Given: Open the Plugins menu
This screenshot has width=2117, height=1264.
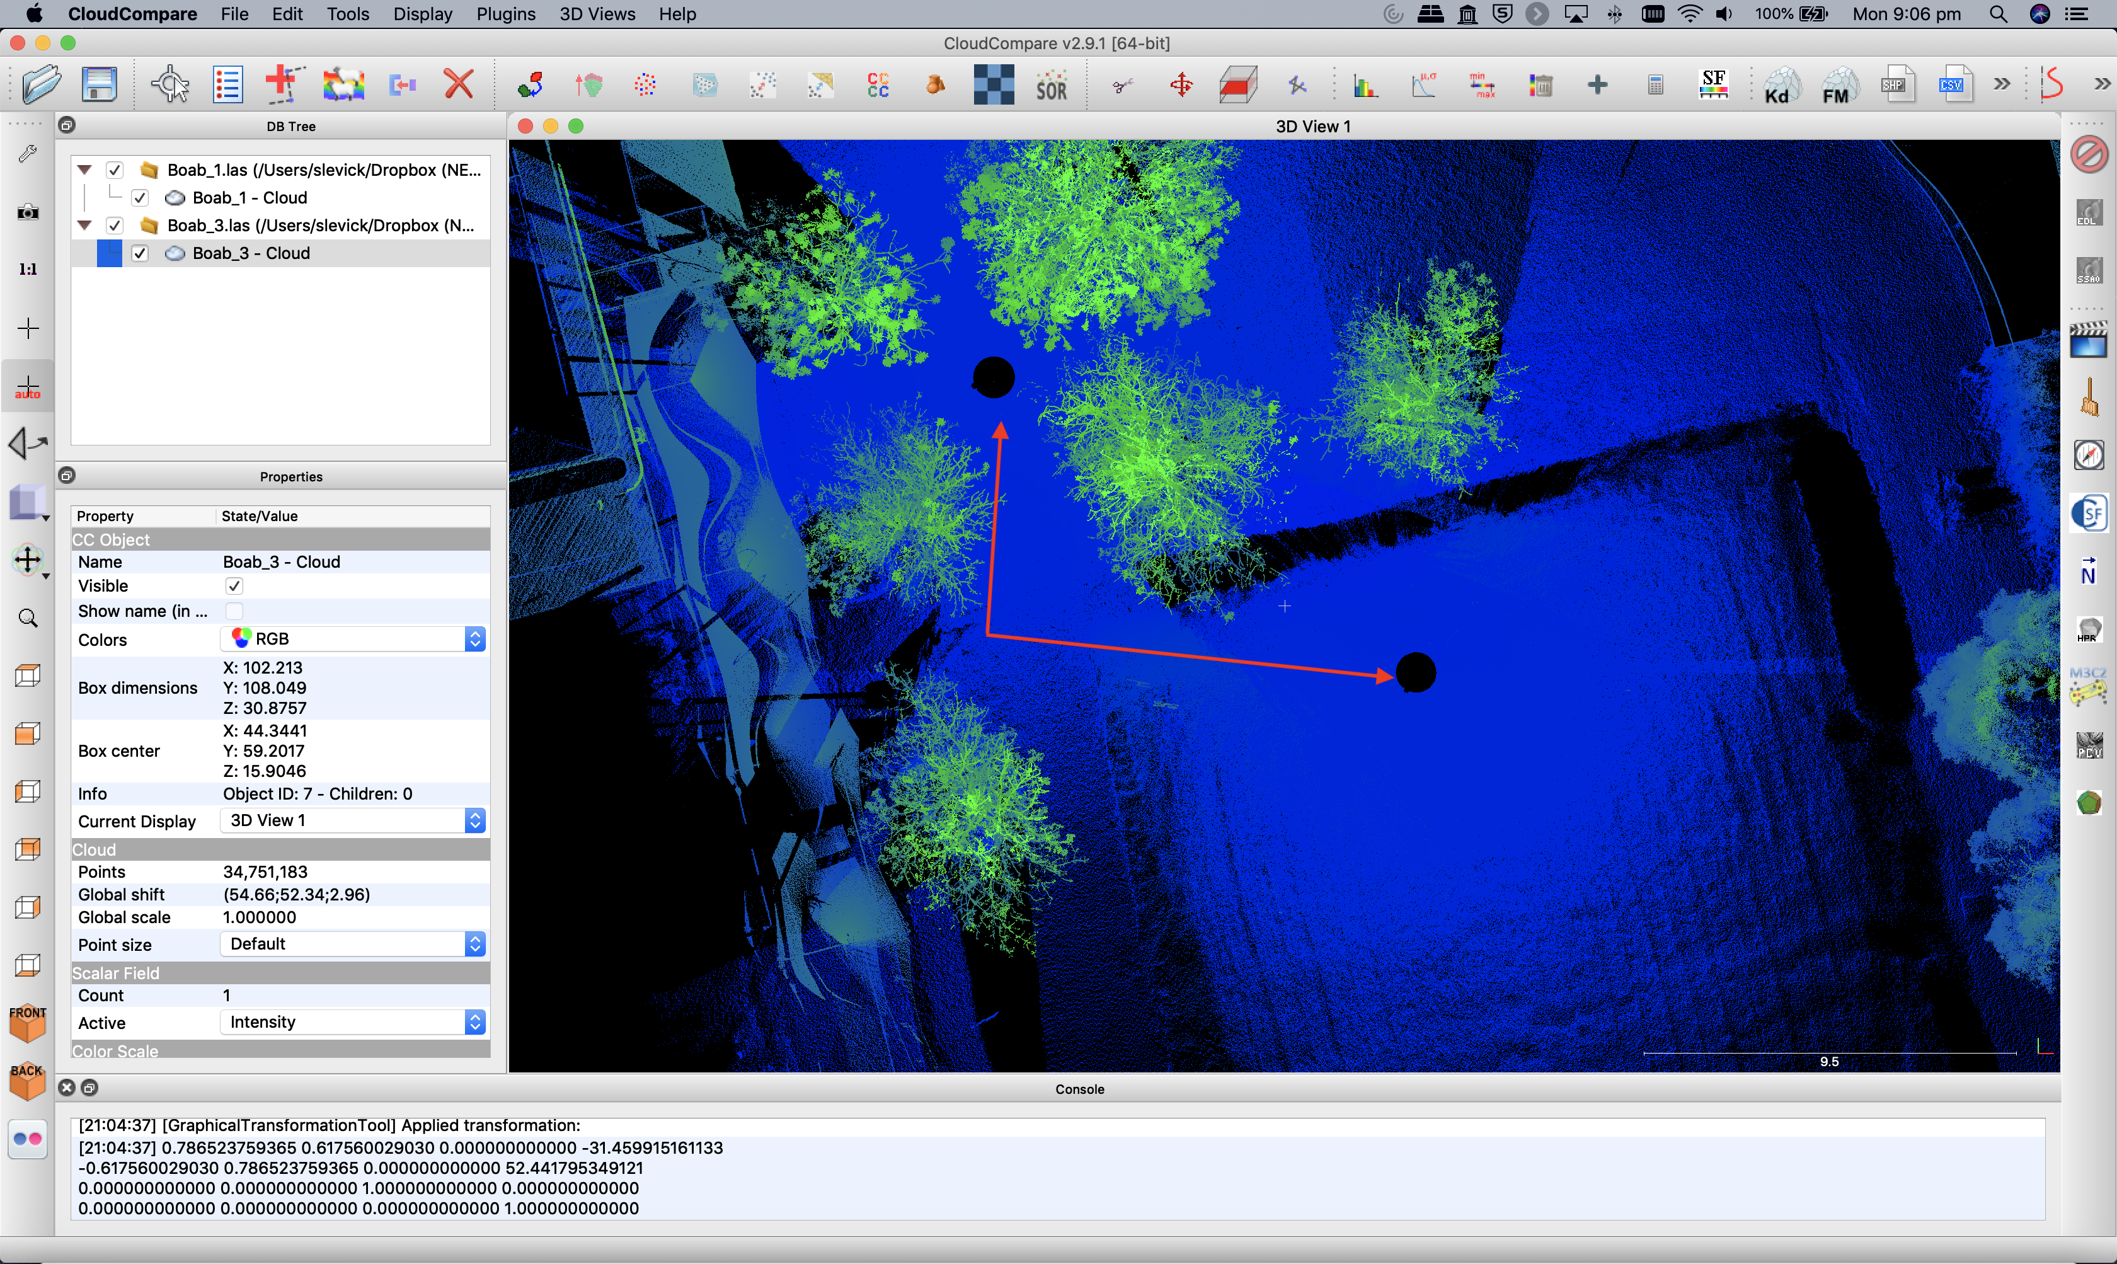Looking at the screenshot, I should [506, 14].
